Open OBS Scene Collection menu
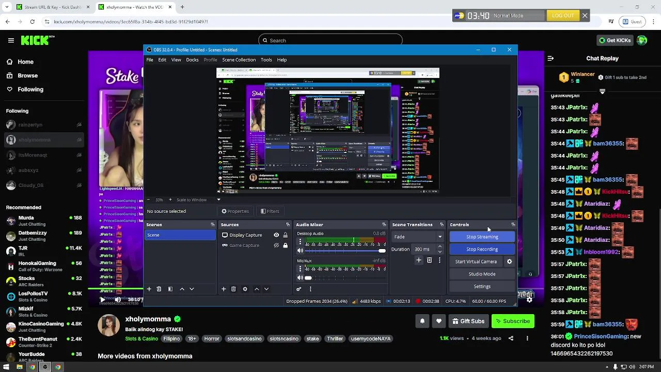This screenshot has width=661, height=372. tap(239, 60)
